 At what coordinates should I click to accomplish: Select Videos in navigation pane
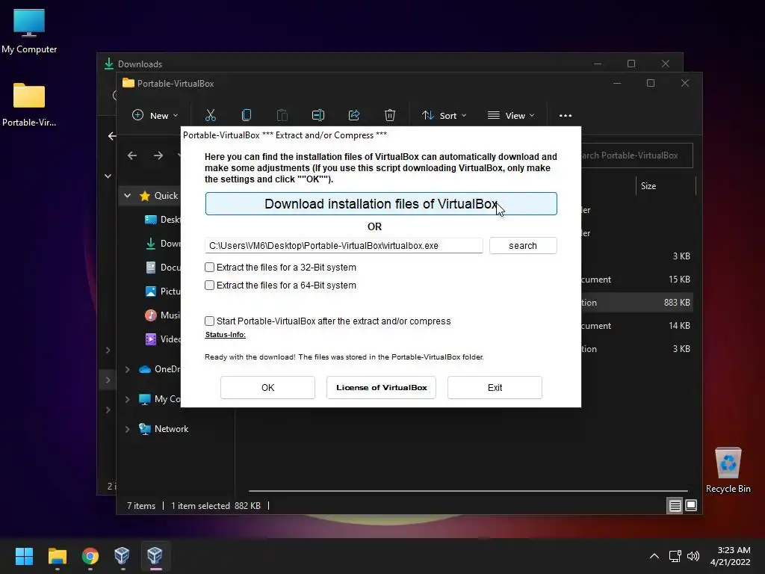pyautogui.click(x=164, y=339)
